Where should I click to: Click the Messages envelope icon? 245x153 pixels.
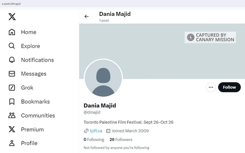click(12, 74)
